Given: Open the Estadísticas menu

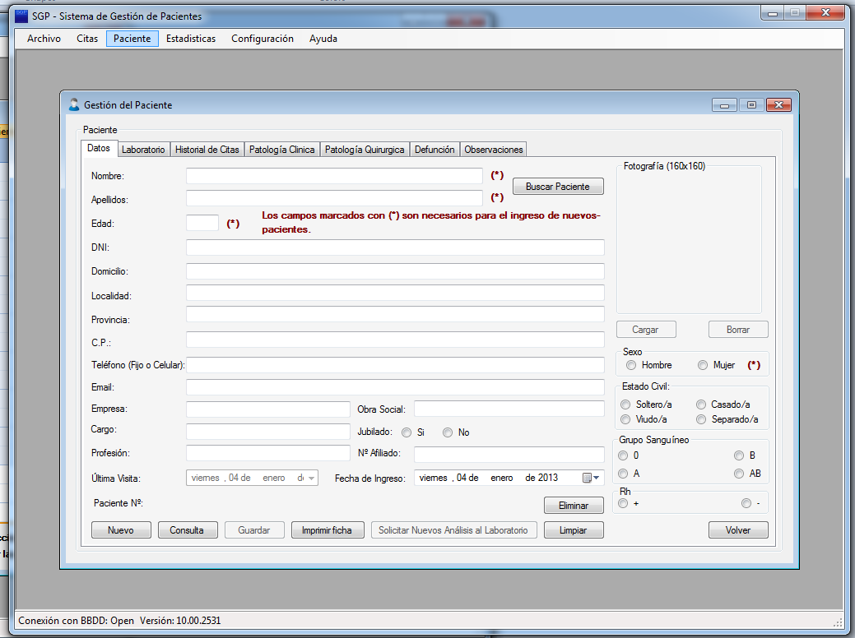Looking at the screenshot, I should click(x=191, y=39).
